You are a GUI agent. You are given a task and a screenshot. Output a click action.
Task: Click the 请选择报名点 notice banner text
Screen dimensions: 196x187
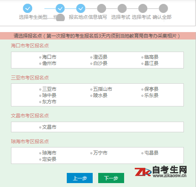coord(97,36)
